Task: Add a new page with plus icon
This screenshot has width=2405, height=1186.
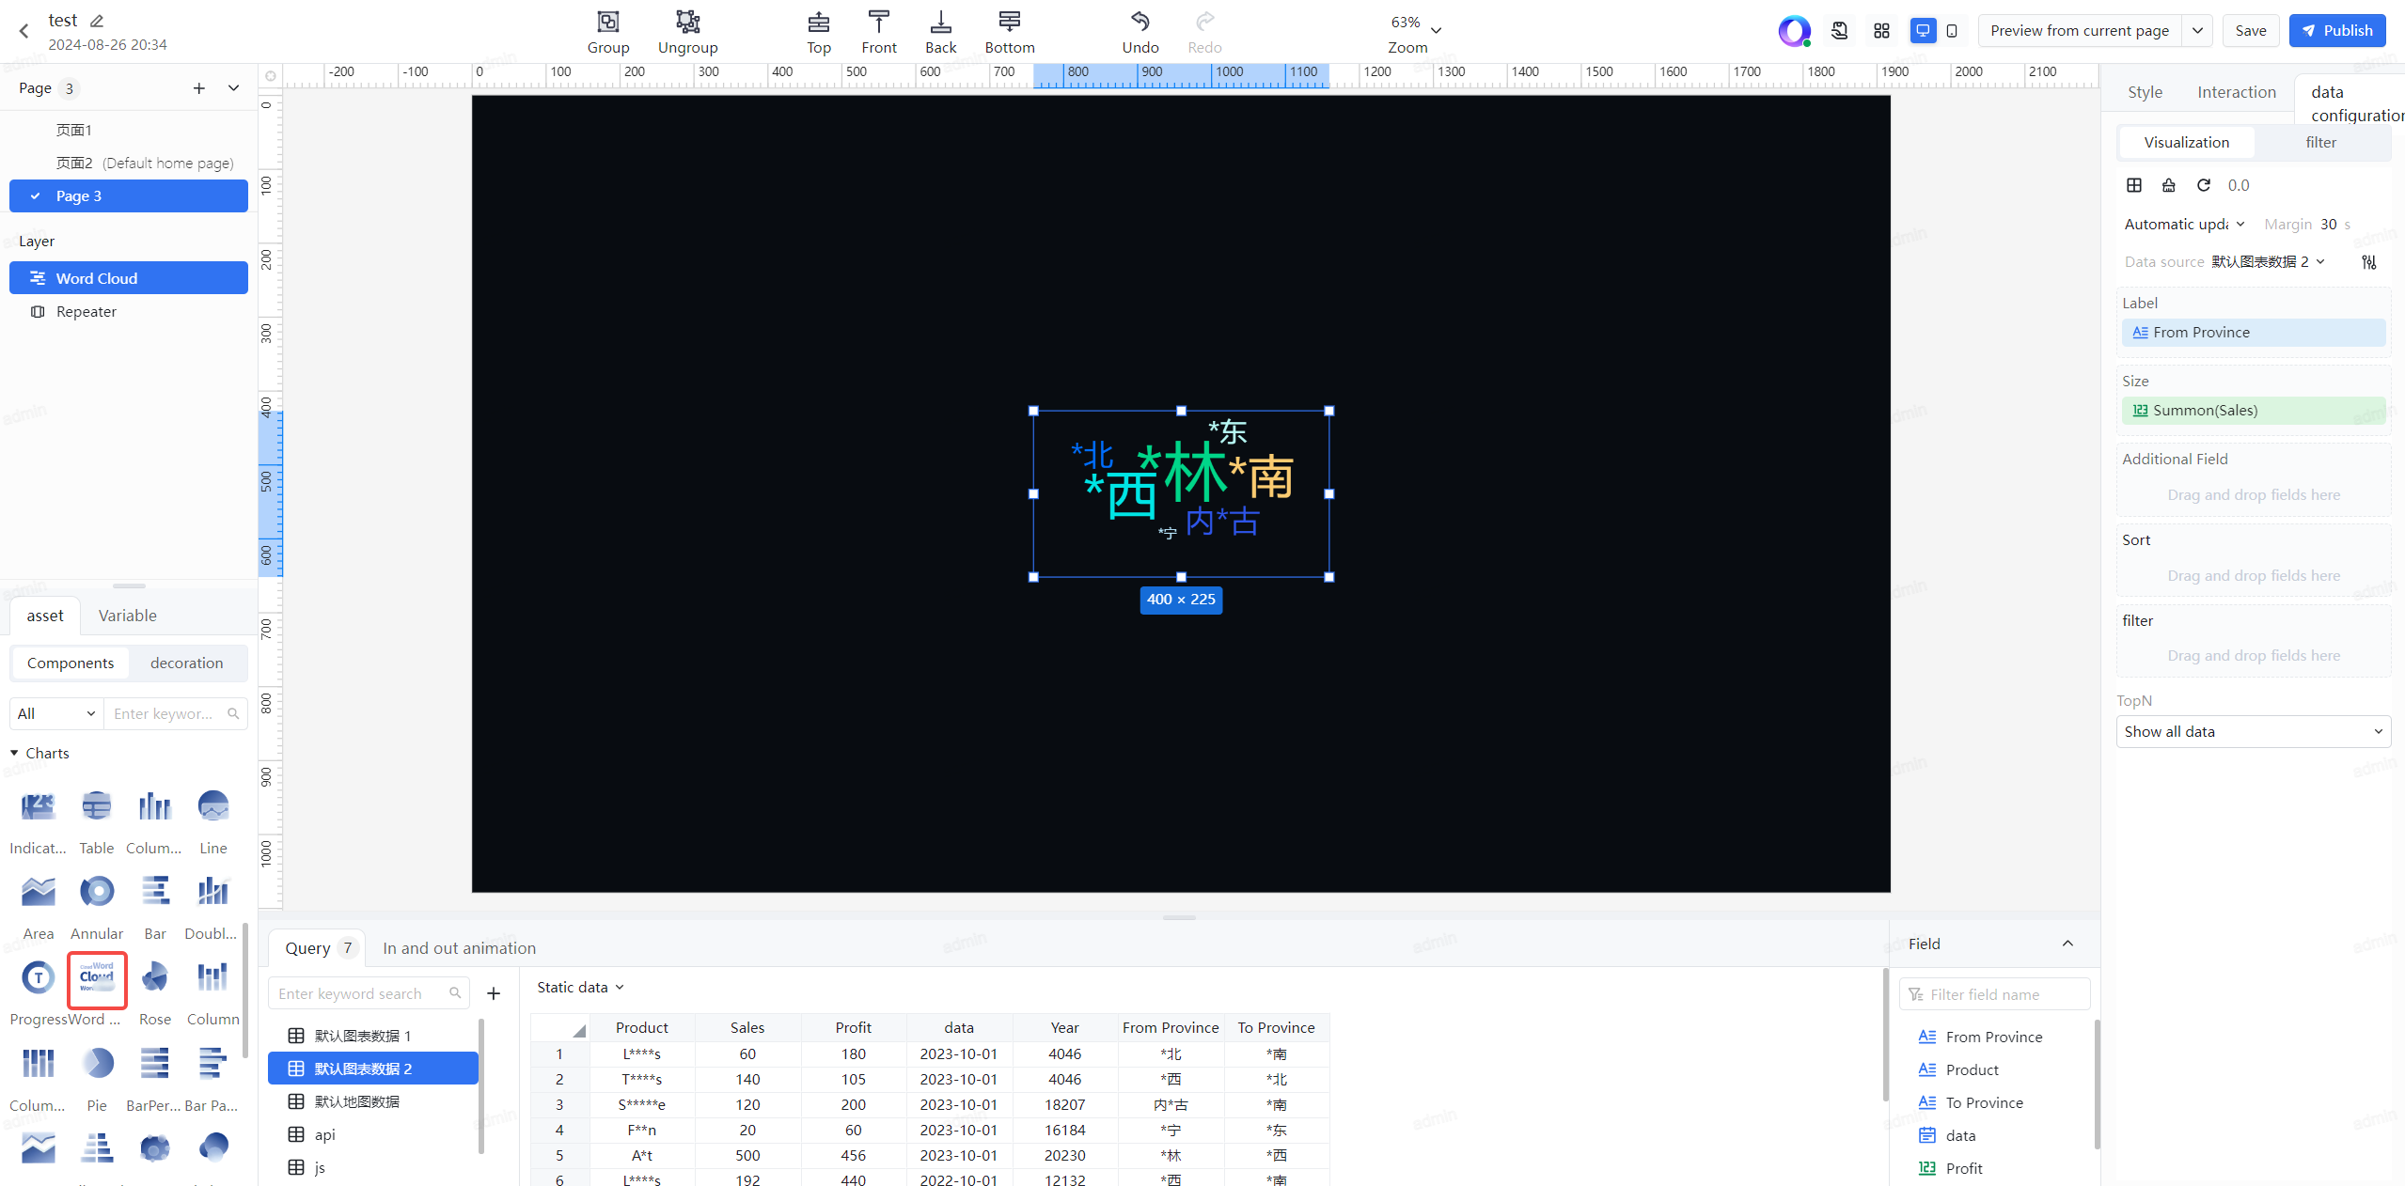Action: 198,88
